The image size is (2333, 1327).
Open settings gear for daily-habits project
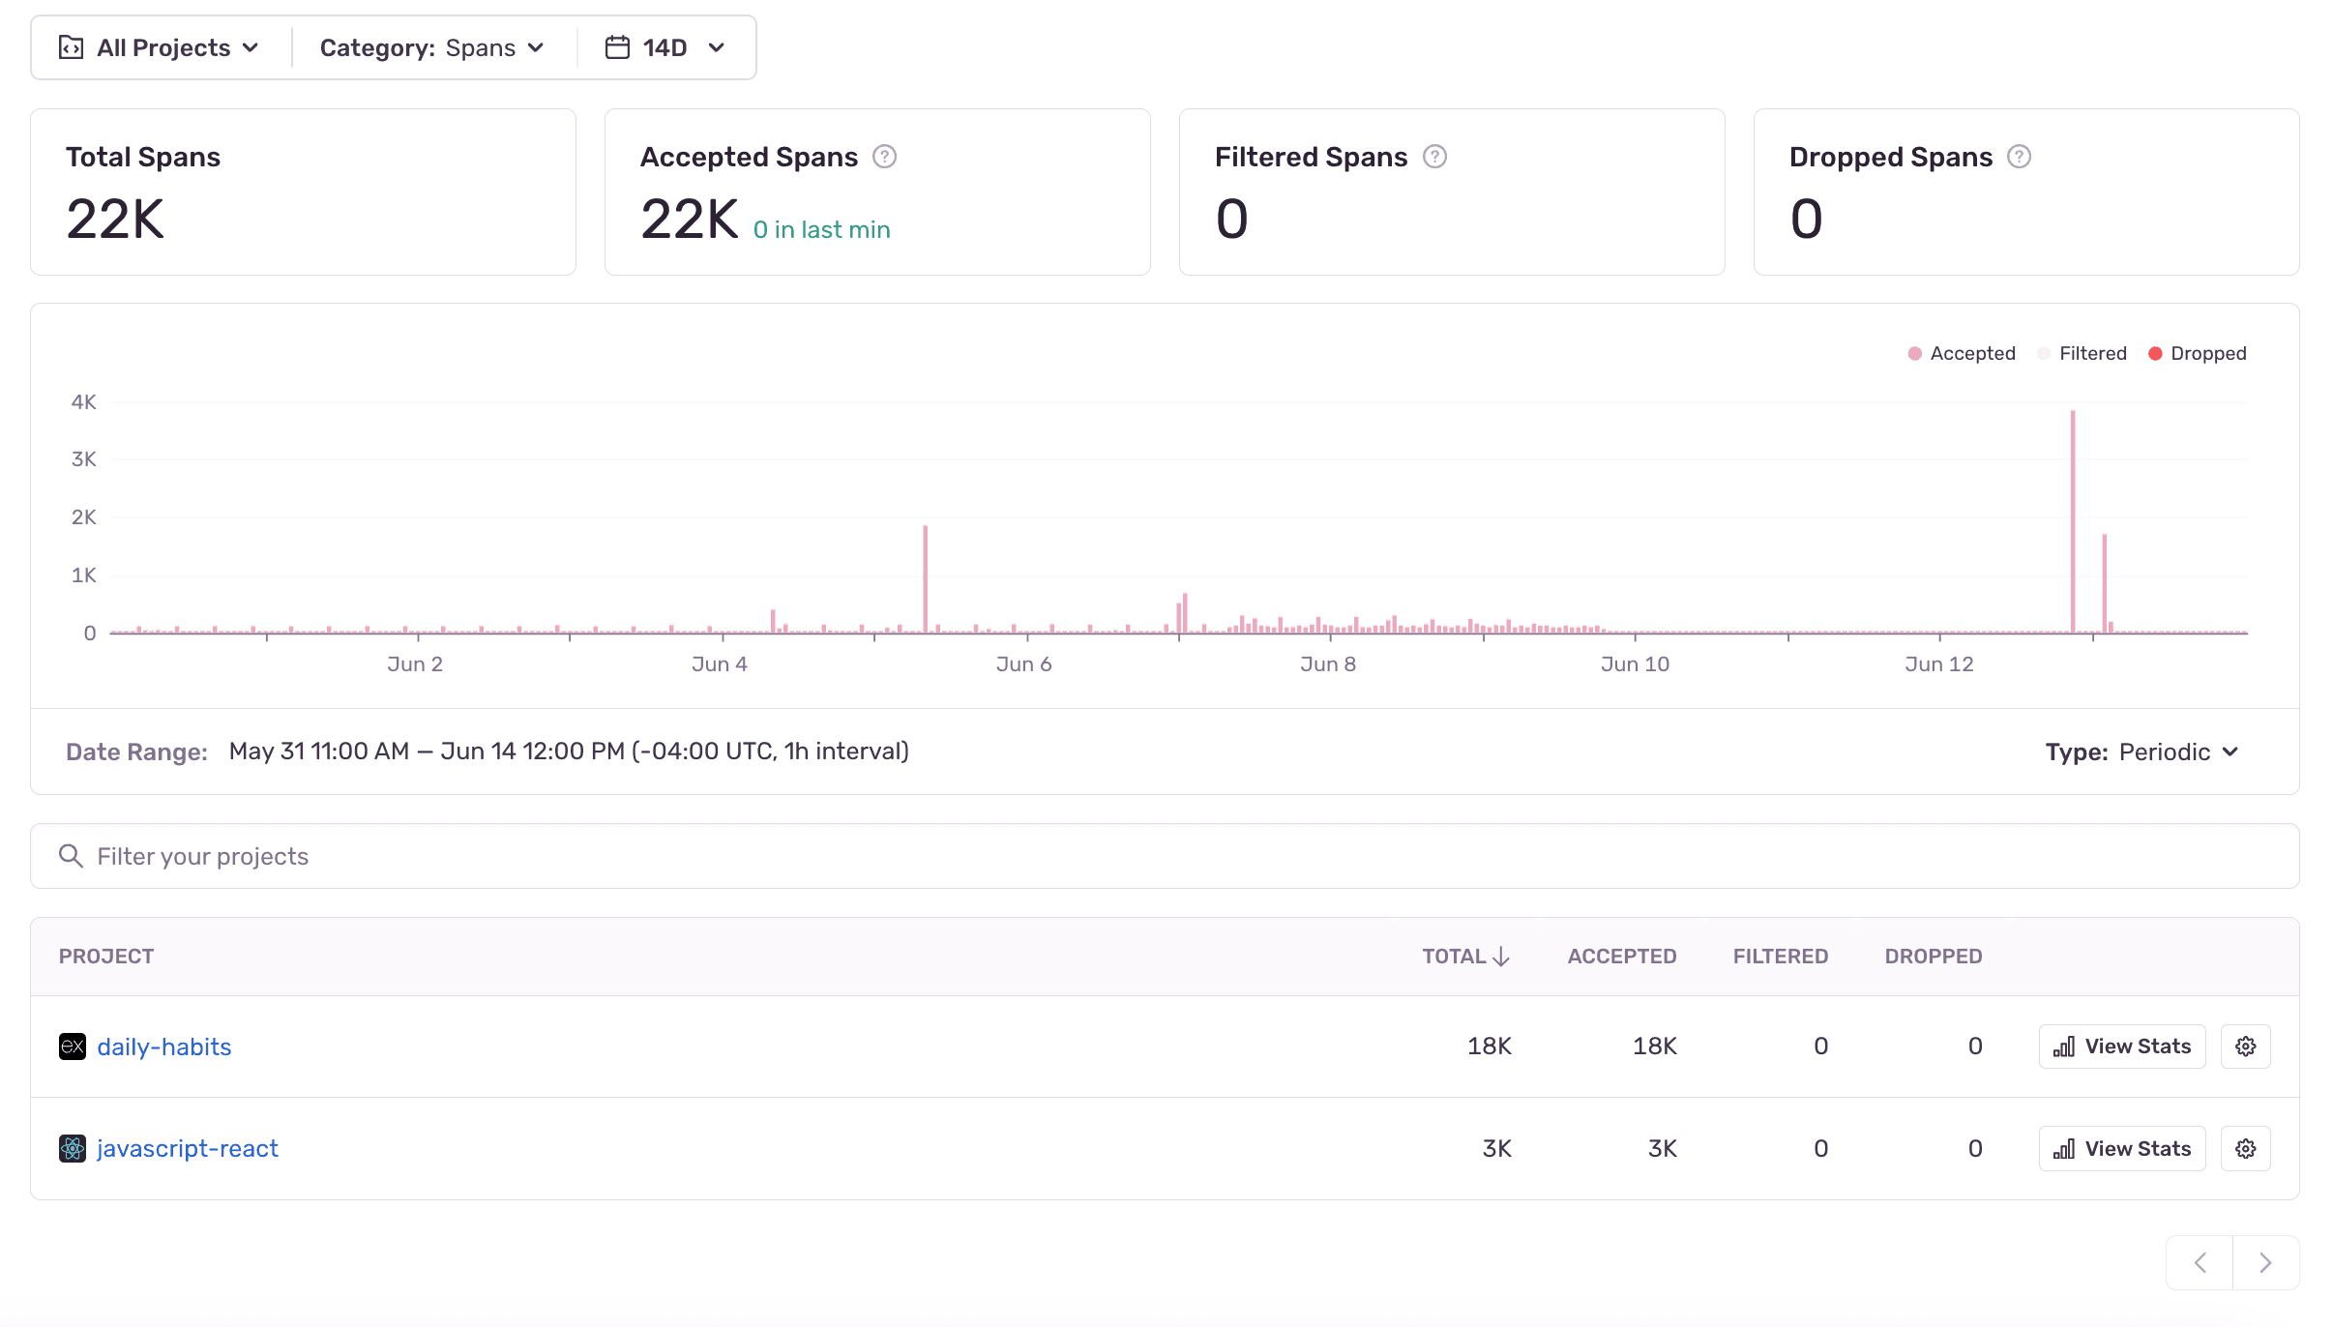coord(2245,1046)
